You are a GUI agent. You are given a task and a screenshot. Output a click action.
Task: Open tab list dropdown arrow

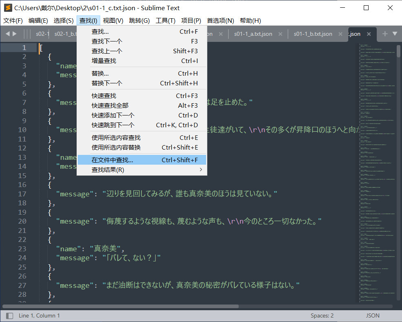click(395, 34)
